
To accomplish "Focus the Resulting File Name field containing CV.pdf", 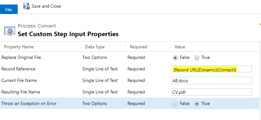I will coord(211,92).
